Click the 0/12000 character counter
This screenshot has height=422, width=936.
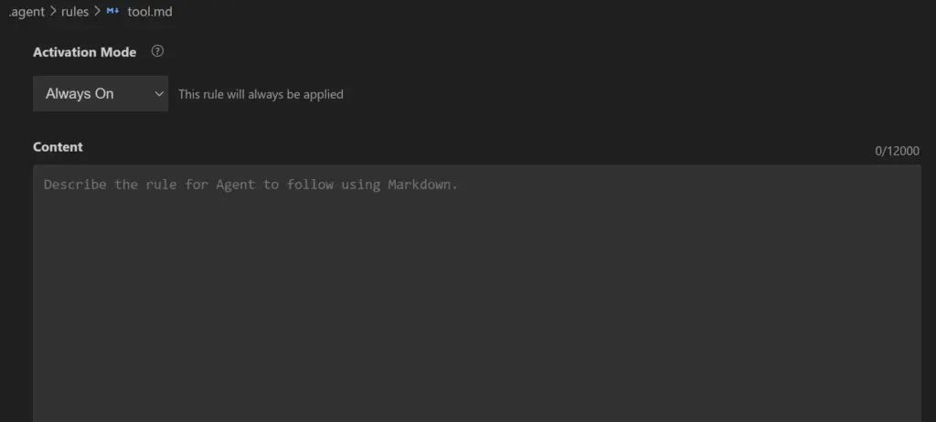[x=897, y=151]
